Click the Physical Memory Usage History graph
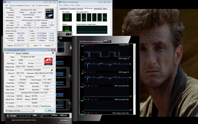This screenshot has width=198, height=124. tap(92, 30)
